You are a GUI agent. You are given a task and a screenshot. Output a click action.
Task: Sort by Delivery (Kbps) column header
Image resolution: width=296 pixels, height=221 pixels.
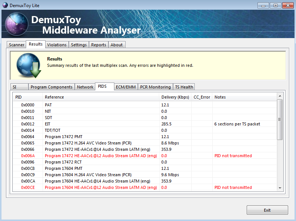tap(175, 97)
